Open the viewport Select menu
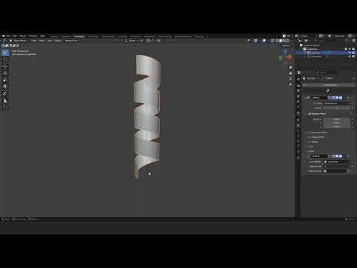The width and height of the screenshot is (357, 268). pyautogui.click(x=42, y=40)
